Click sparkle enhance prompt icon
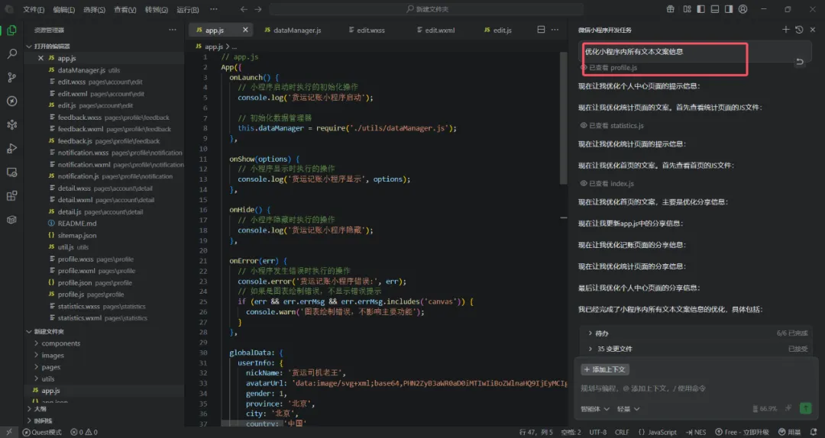825x438 pixels. 788,408
